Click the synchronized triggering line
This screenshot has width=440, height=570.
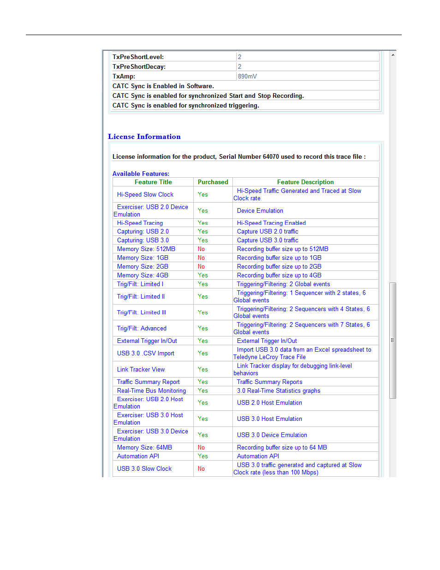186,106
